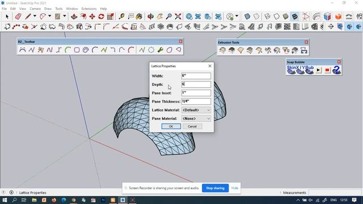Open the Windows Start menu
Image resolution: width=363 pixels, height=204 pixels.
coord(5,200)
